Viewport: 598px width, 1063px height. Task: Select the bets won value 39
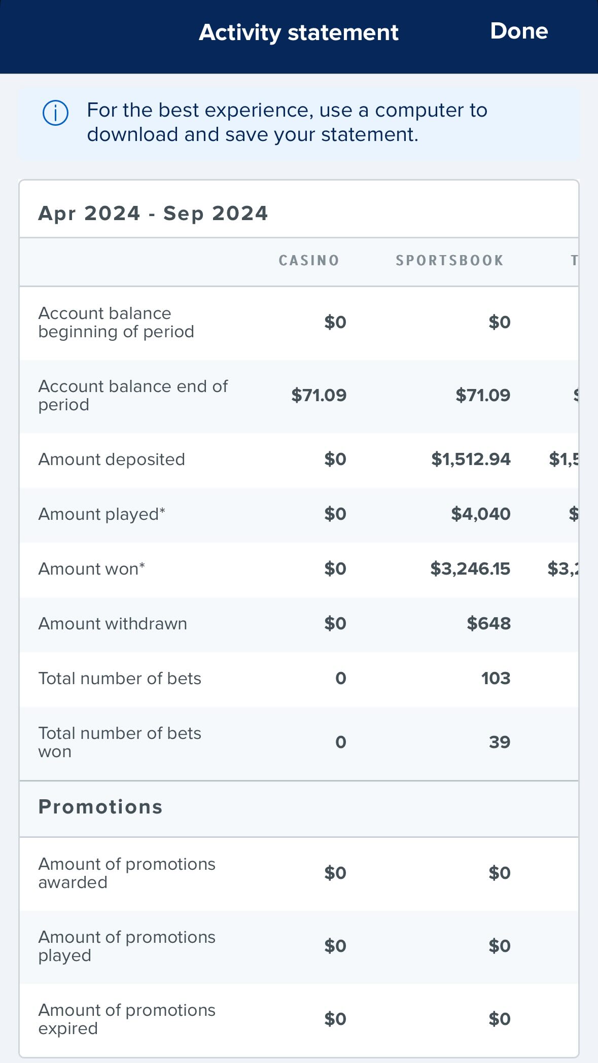pos(500,742)
